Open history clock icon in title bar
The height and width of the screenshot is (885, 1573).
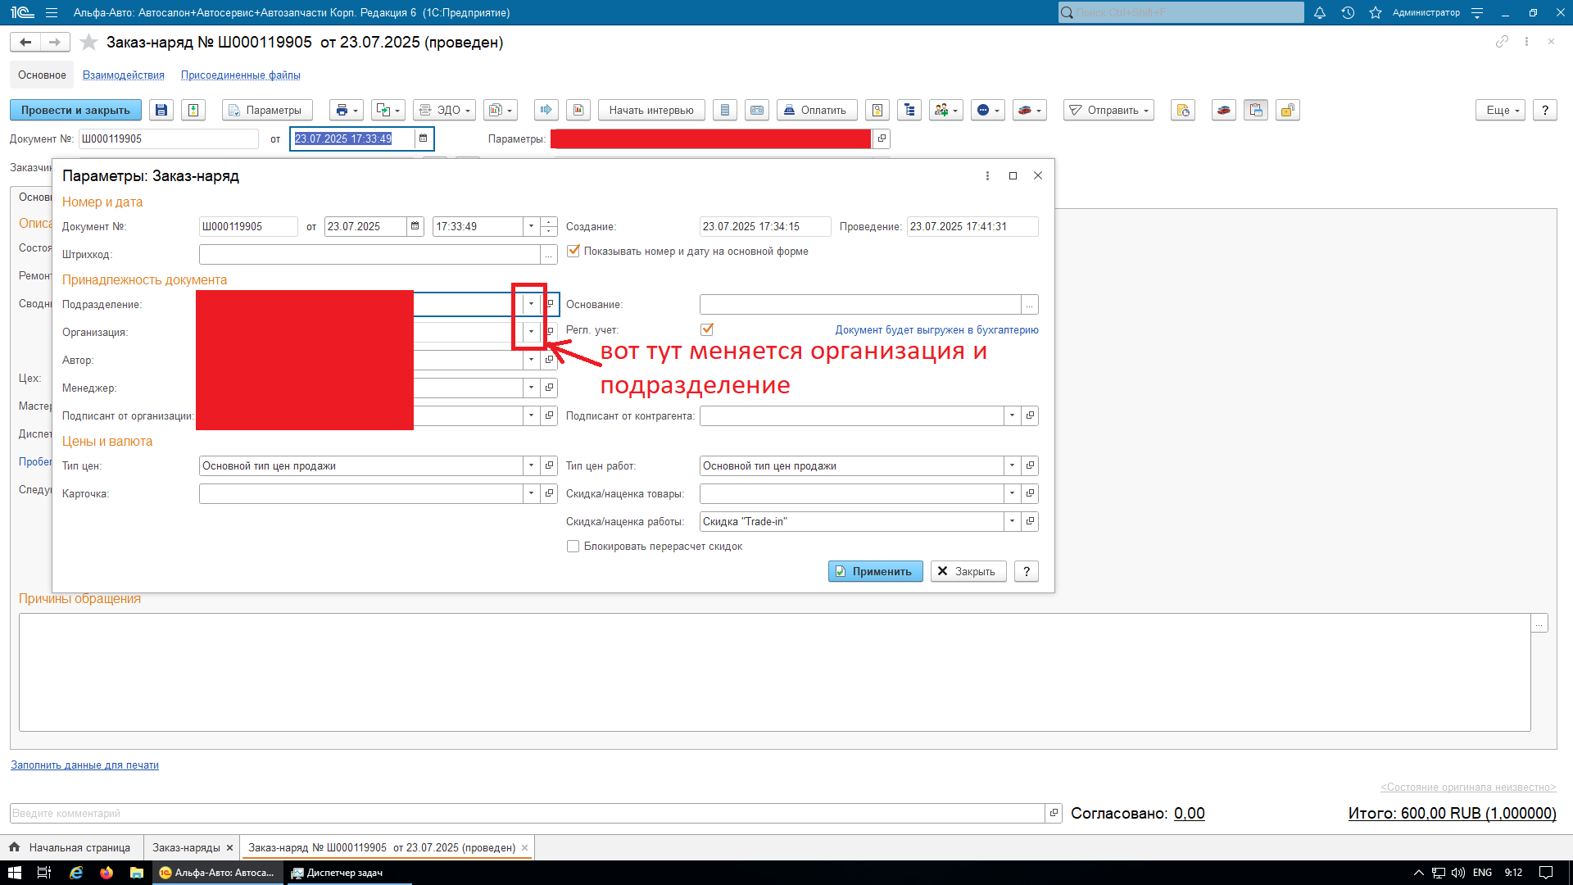point(1348,12)
